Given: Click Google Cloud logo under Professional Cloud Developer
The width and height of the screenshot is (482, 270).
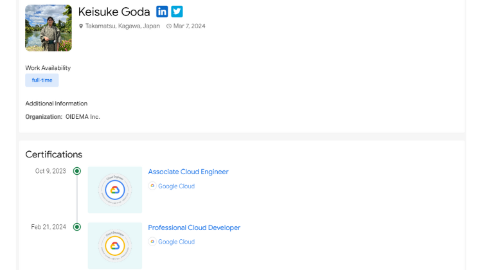Looking at the screenshot, I should coord(152,242).
